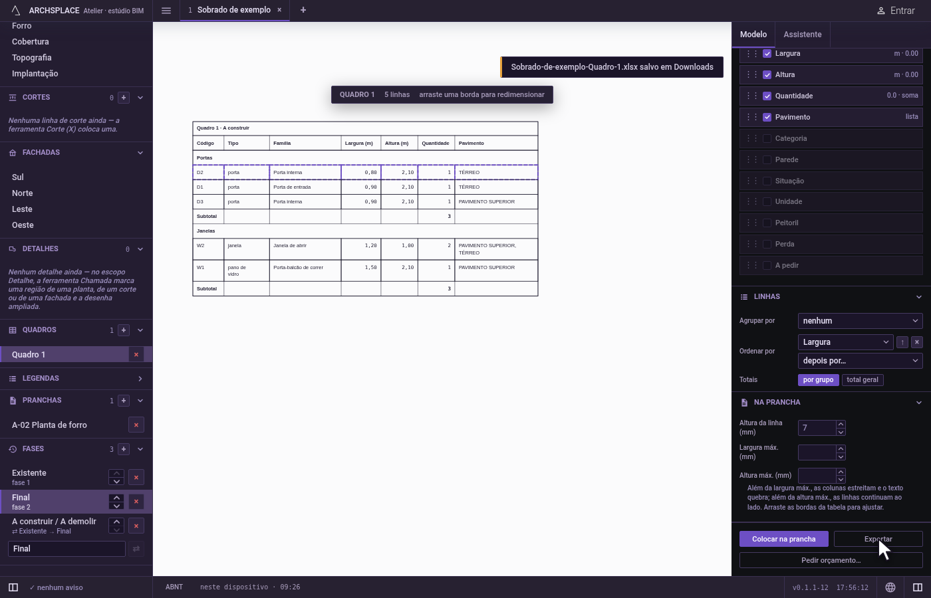Add a new corte with the plus icon
Screen dimensions: 931x598
point(124,98)
